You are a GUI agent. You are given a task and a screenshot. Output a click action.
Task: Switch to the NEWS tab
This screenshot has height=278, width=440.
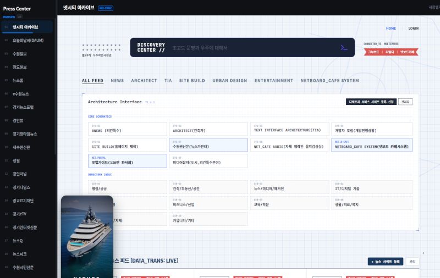[x=117, y=81]
